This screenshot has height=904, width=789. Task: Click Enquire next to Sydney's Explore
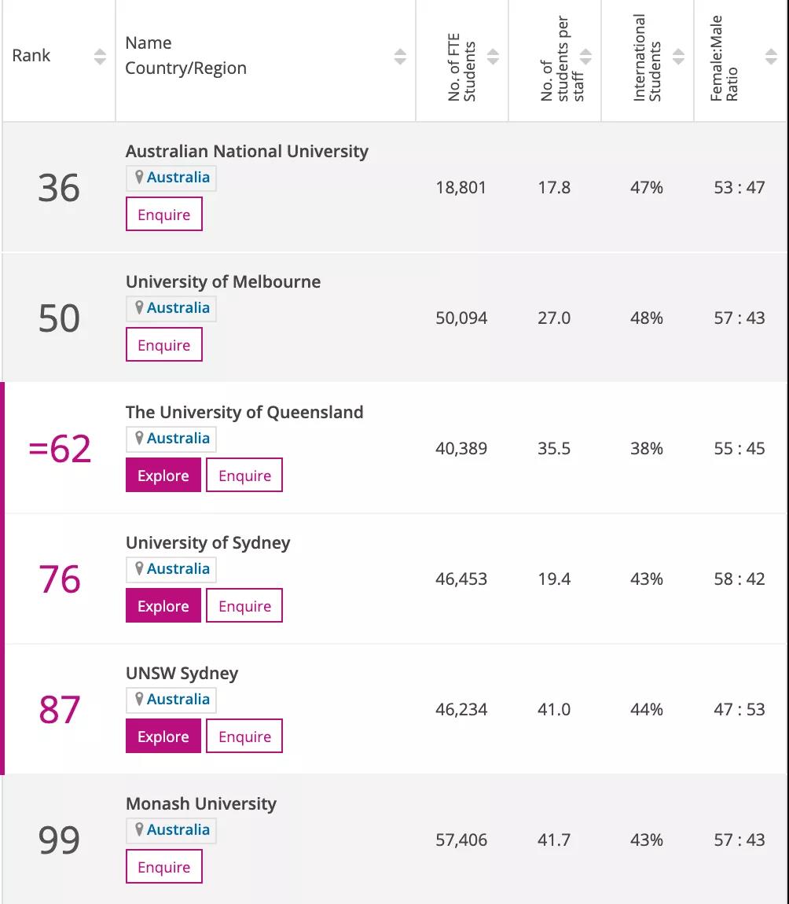(244, 606)
